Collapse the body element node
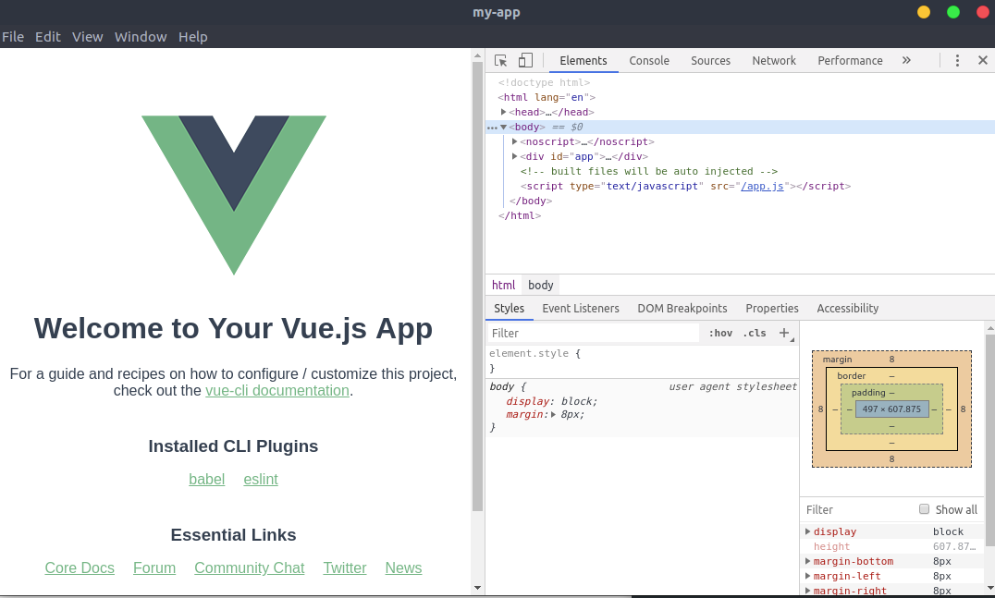Image resolution: width=995 pixels, height=598 pixels. click(x=504, y=127)
